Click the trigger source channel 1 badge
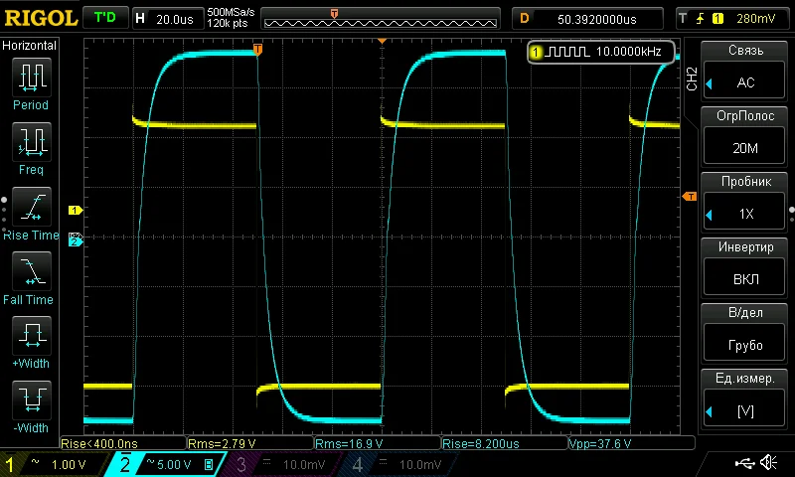Image resolution: width=795 pixels, height=477 pixels. (x=717, y=19)
